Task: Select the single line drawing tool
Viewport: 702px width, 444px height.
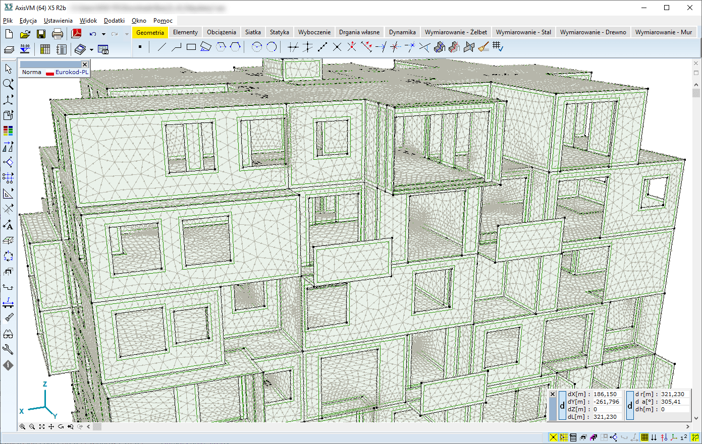Action: coord(161,47)
